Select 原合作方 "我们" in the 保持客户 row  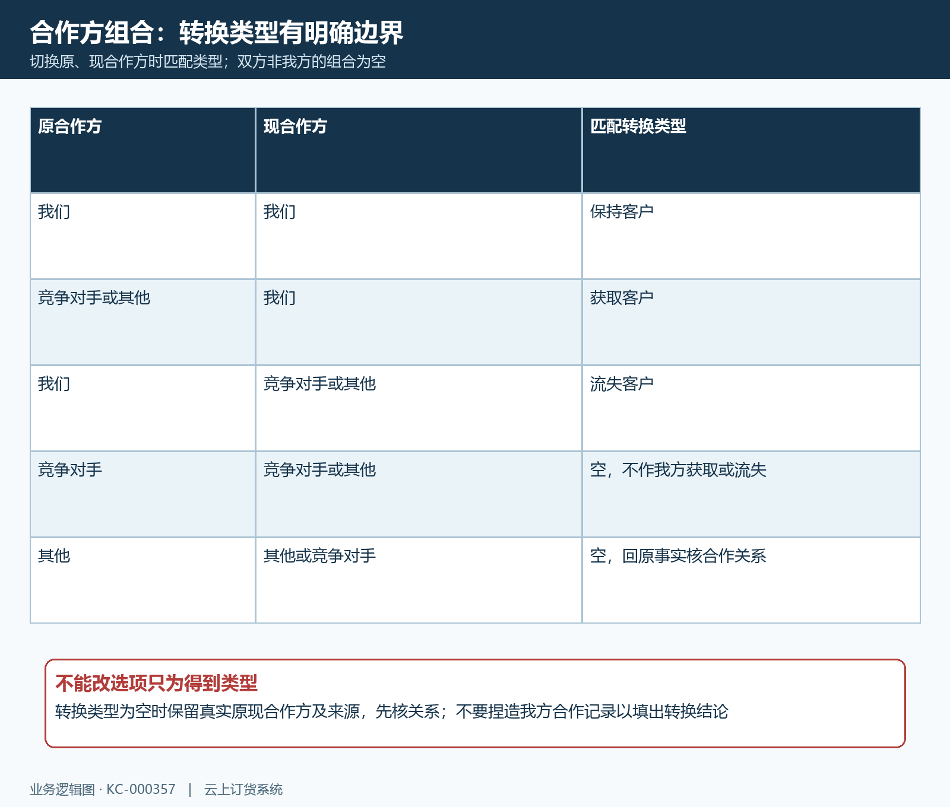(x=142, y=236)
